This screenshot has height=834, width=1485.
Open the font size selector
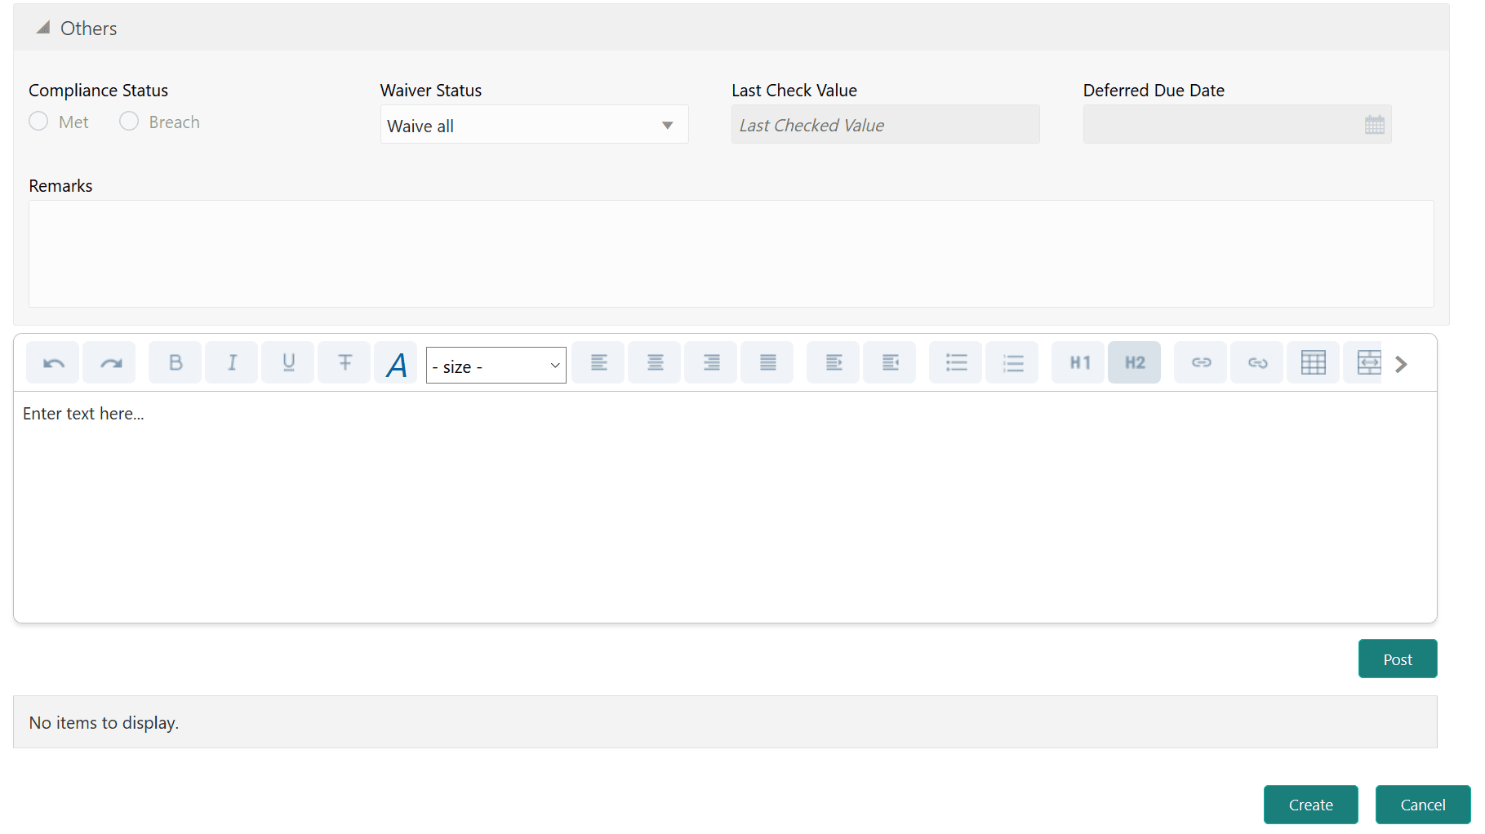pyautogui.click(x=495, y=365)
